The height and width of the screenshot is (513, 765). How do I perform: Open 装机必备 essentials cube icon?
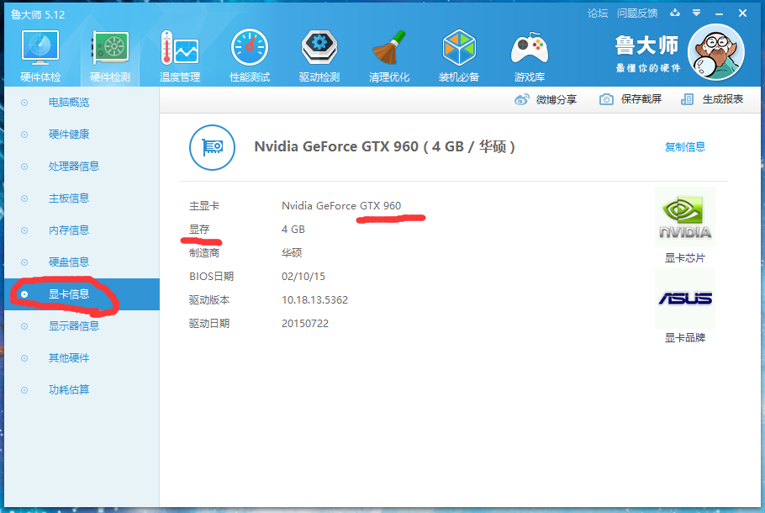point(459,48)
